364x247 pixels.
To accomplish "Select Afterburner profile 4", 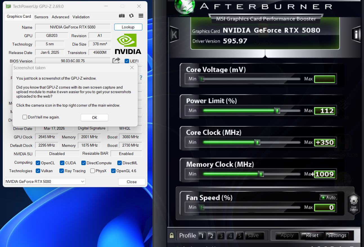I will (x=230, y=236).
